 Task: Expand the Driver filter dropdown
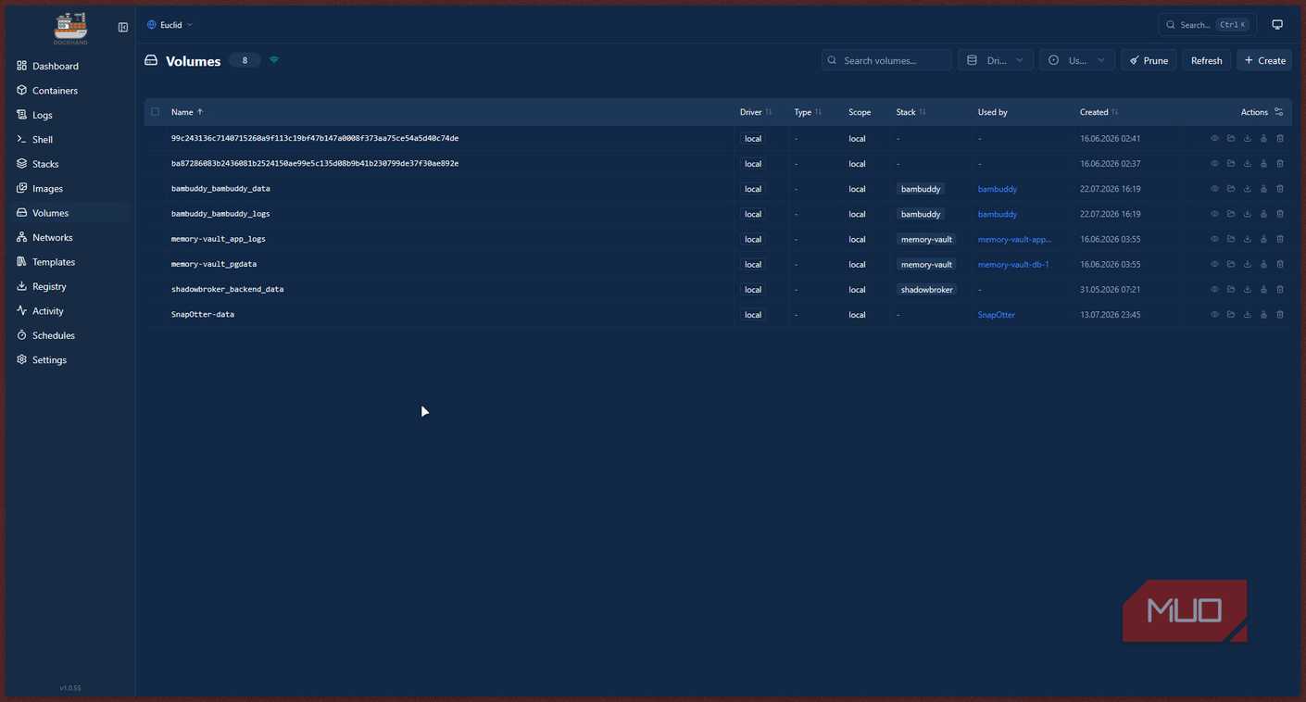point(996,60)
